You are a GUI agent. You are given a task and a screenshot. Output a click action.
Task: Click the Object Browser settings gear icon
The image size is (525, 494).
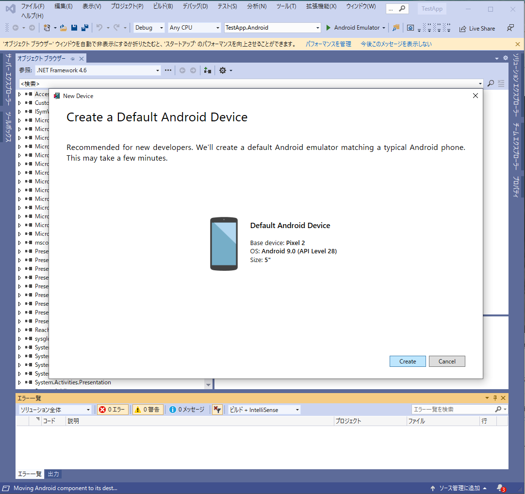point(223,70)
